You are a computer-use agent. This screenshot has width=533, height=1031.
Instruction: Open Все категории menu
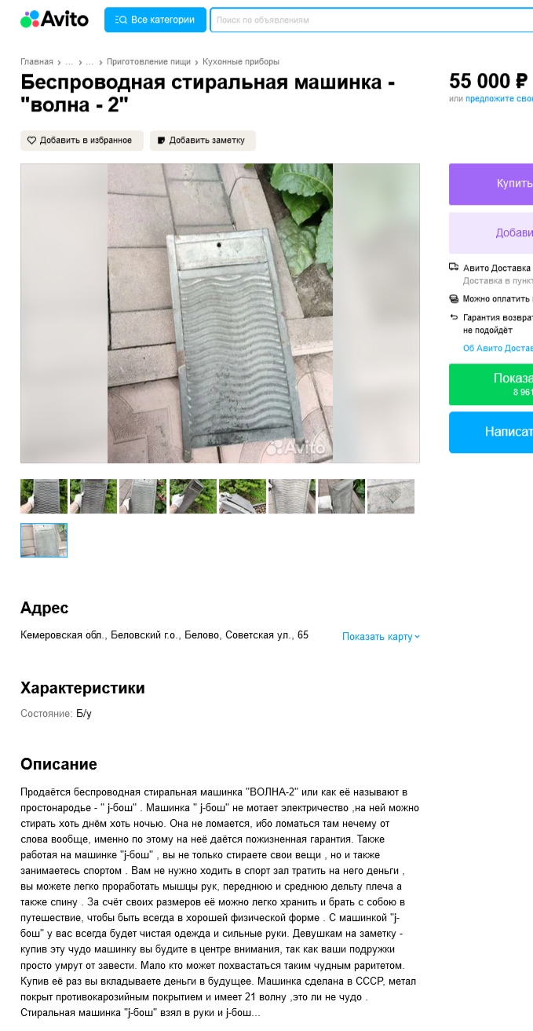(155, 20)
